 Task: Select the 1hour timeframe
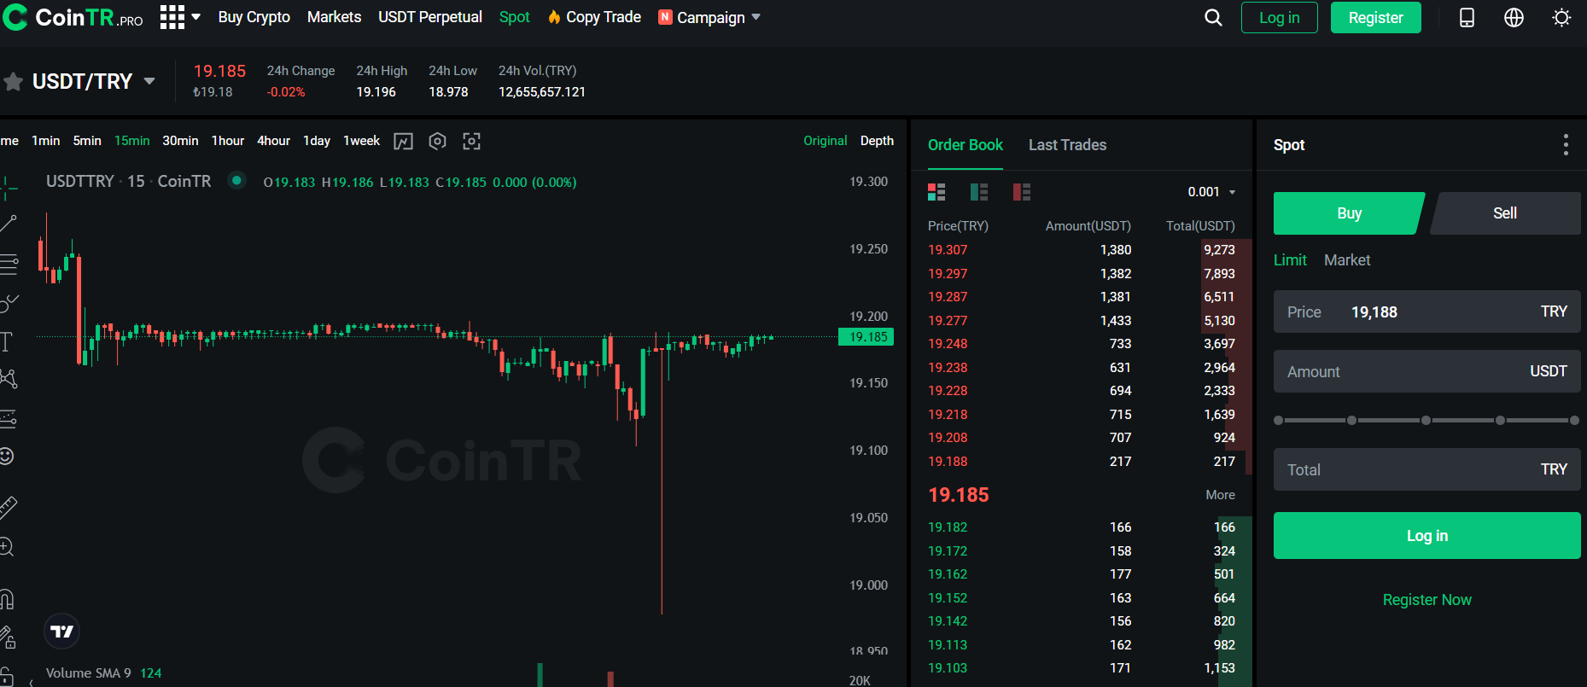click(x=228, y=141)
